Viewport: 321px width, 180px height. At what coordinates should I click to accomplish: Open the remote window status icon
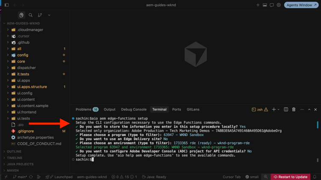pyautogui.click(x=6, y=177)
